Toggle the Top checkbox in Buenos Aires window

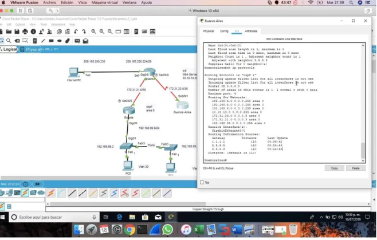(202, 183)
